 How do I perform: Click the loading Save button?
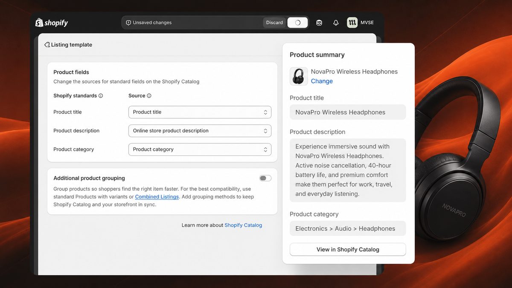(x=298, y=23)
